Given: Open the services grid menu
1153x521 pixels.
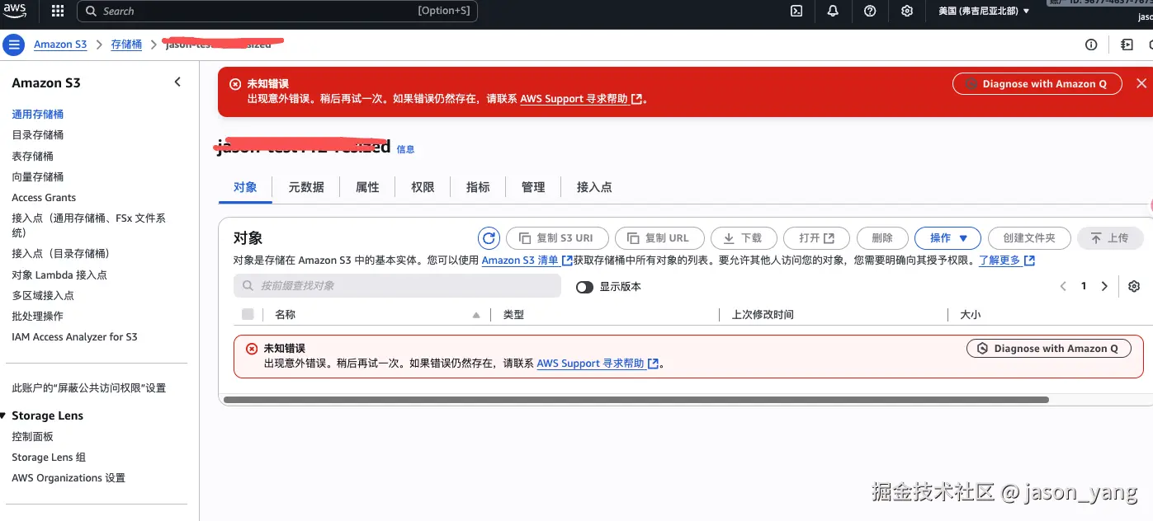Looking at the screenshot, I should [58, 11].
